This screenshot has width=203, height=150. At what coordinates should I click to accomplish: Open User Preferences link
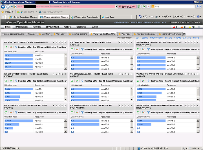tap(121, 22)
